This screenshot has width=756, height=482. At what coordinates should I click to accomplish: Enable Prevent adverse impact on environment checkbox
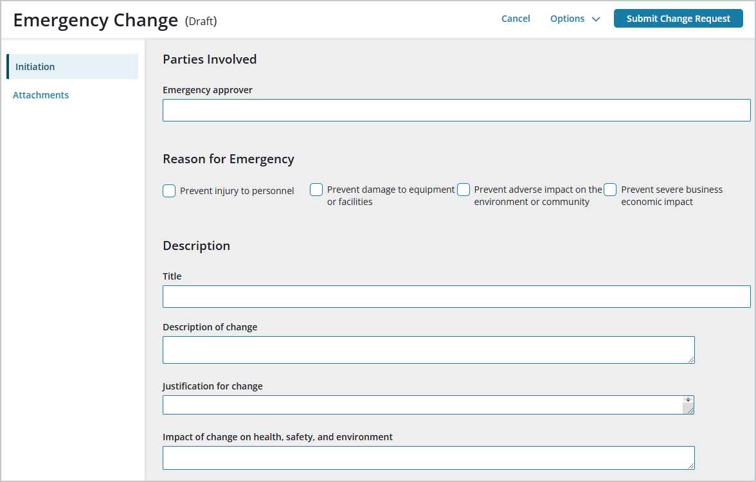(464, 190)
